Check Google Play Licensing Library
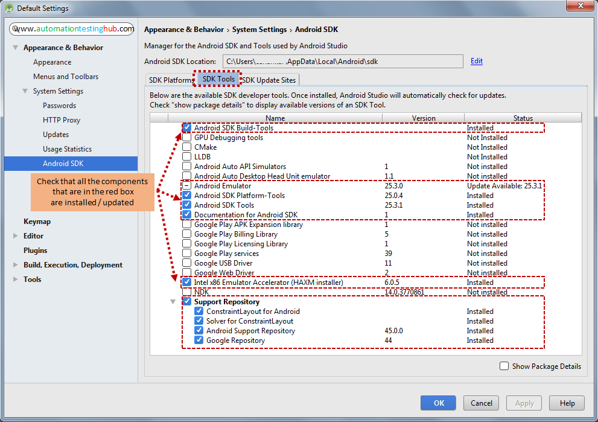 [186, 243]
